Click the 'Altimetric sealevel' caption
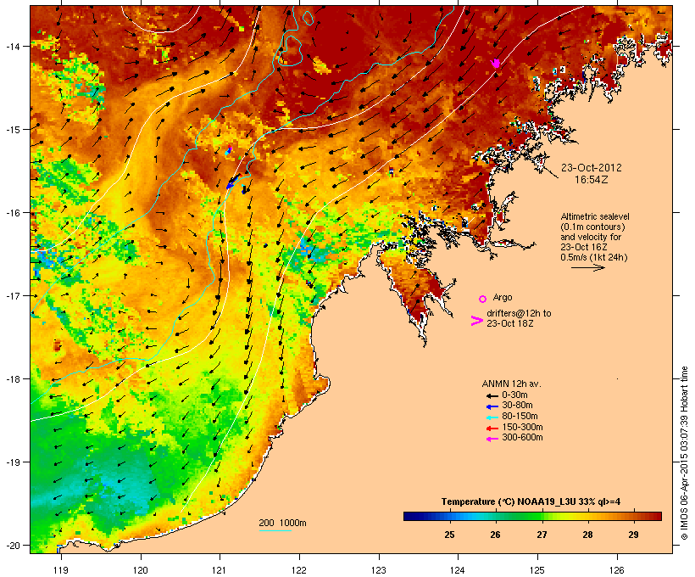 [x=595, y=216]
